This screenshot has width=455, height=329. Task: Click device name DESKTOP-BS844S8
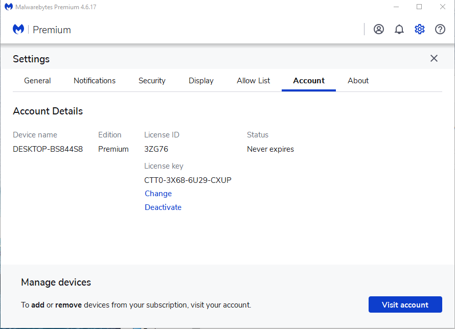click(x=48, y=149)
